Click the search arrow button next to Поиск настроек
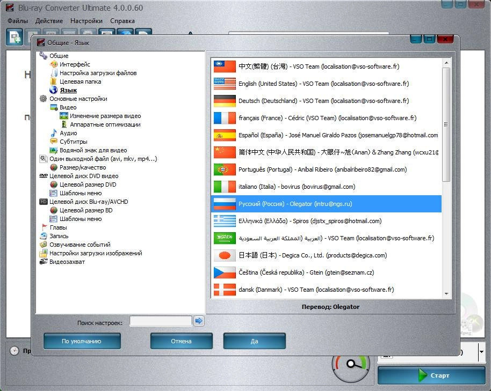 click(199, 321)
